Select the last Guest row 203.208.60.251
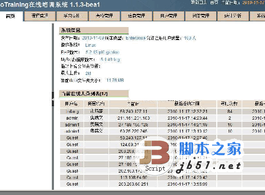 pos(162,184)
